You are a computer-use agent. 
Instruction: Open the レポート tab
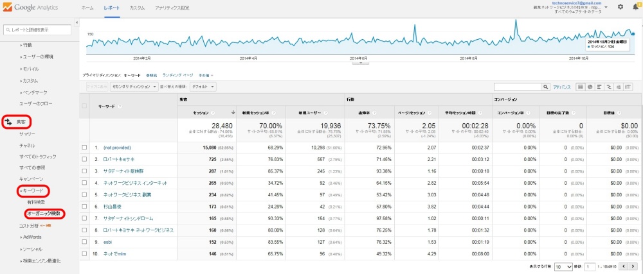pos(112,8)
